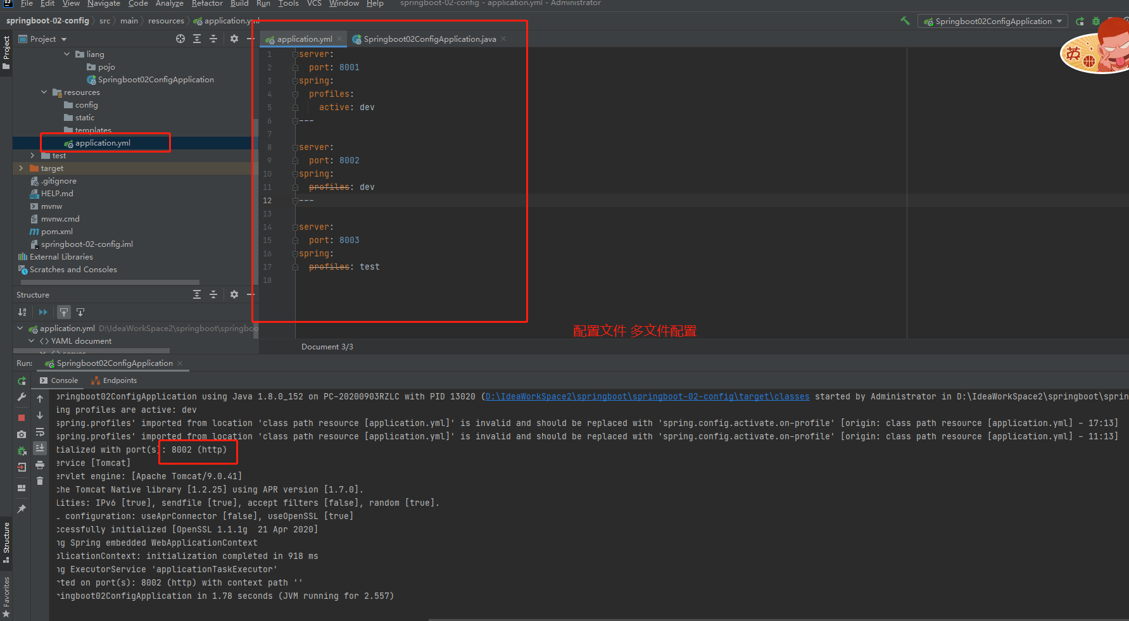Fold the spring block on line 3
Image resolution: width=1129 pixels, height=621 pixels.
tap(295, 81)
